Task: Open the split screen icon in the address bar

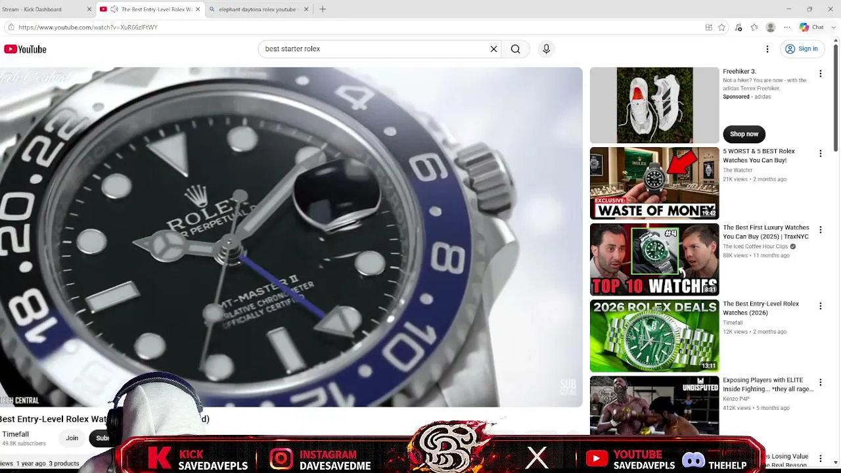Action: 708,28
